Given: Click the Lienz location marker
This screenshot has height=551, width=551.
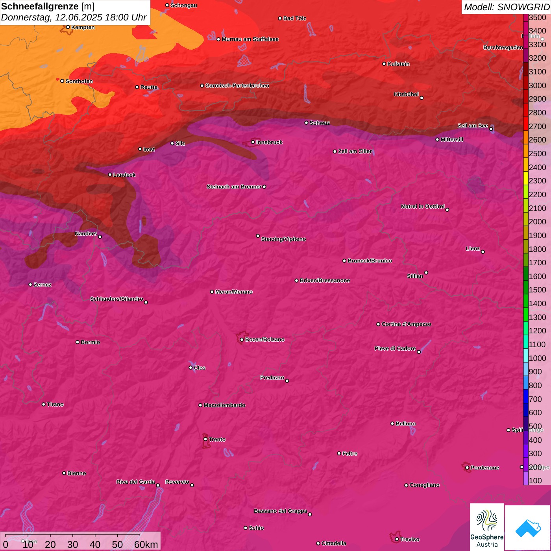Looking at the screenshot, I should click(483, 251).
